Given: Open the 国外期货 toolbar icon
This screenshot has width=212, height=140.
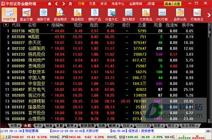Looking at the screenshot, I should tap(129, 14).
